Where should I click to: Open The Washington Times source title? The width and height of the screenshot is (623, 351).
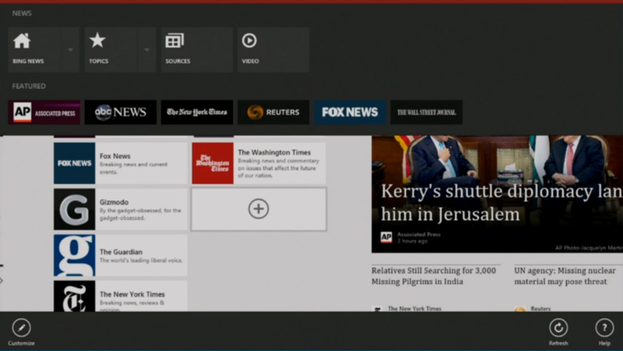[x=274, y=153]
